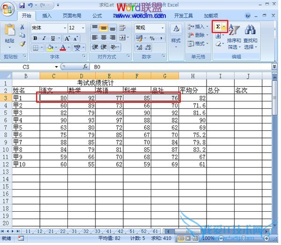This screenshot has width=281, height=245.
Task: Apply the red font color
Action: coord(63,47)
